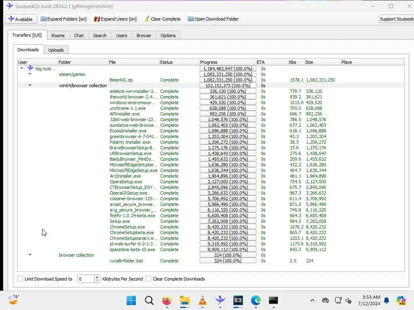Viewport: 414px width, 310px height.
Task: Collapse win64/browser collection folder
Action: 30,85
